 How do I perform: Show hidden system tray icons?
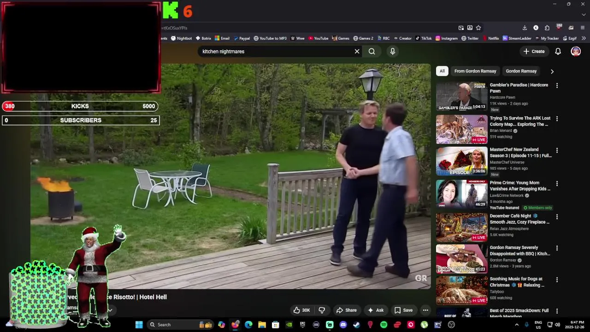(x=517, y=325)
